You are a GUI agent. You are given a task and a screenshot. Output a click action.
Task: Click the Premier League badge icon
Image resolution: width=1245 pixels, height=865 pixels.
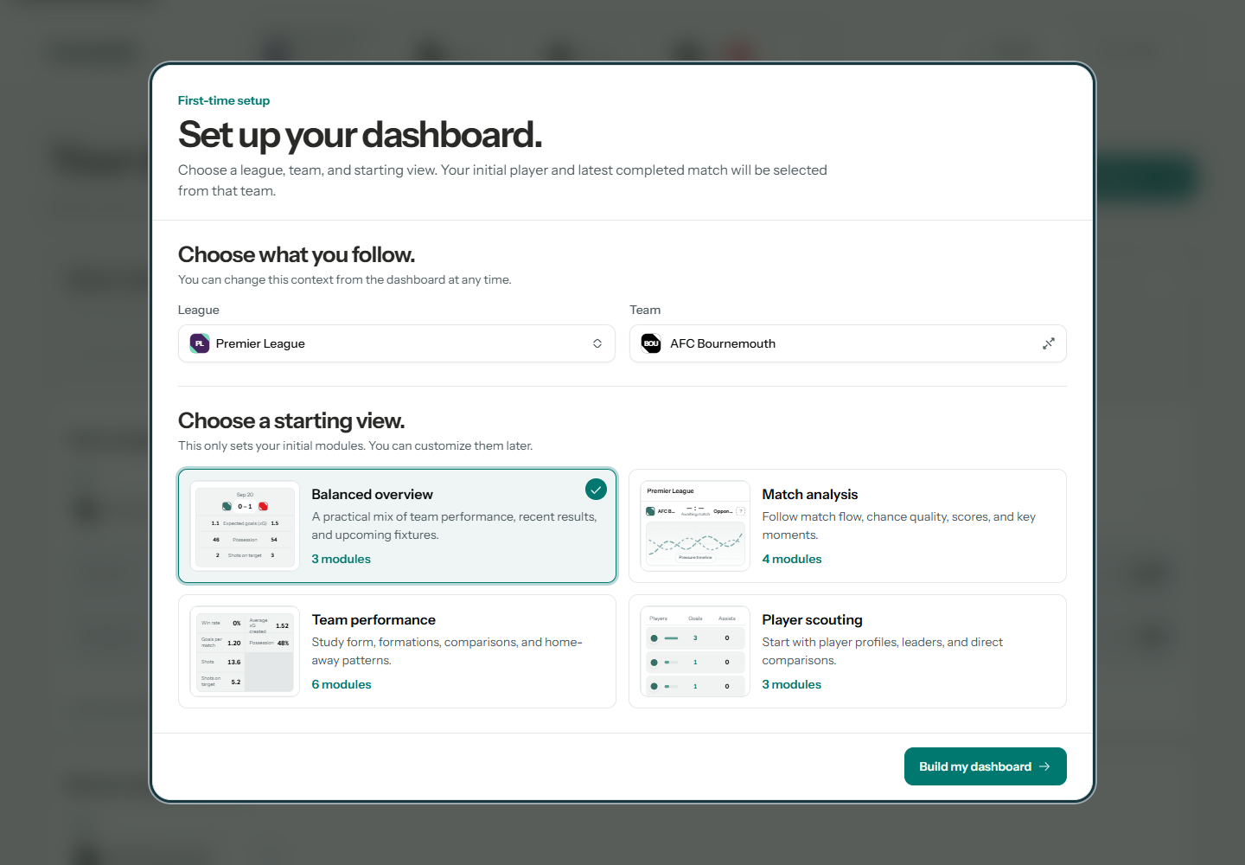(x=200, y=343)
